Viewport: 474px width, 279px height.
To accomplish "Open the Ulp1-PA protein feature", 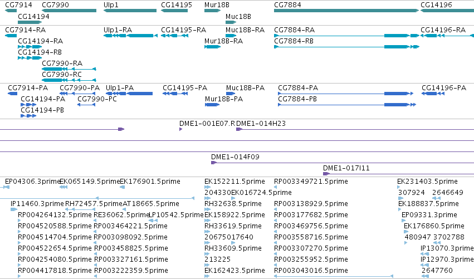I will click(x=129, y=94).
